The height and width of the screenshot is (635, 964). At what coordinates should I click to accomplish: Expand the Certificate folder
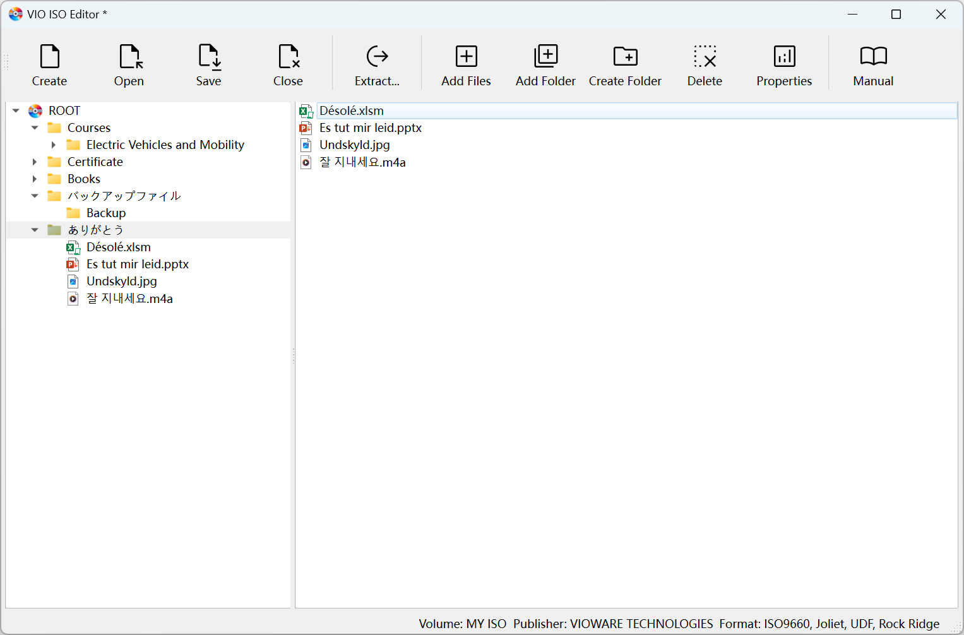point(35,162)
